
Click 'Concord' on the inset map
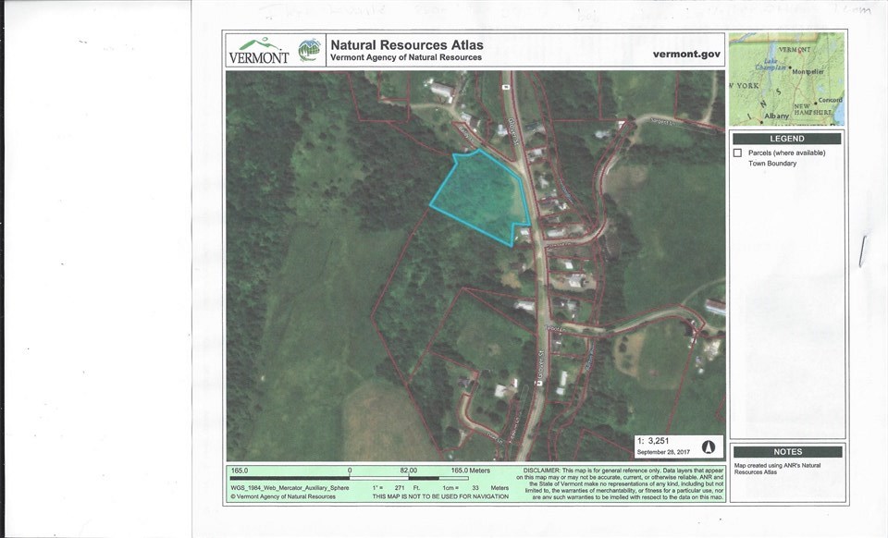pyautogui.click(x=831, y=100)
